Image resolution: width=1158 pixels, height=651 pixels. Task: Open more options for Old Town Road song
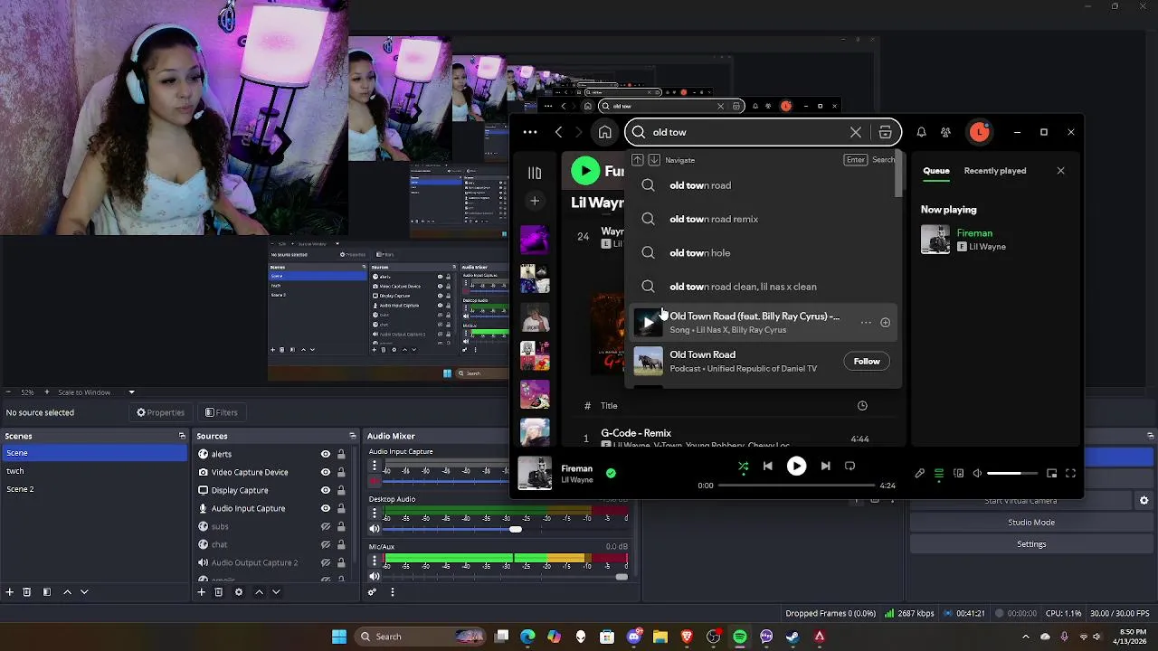[866, 323]
